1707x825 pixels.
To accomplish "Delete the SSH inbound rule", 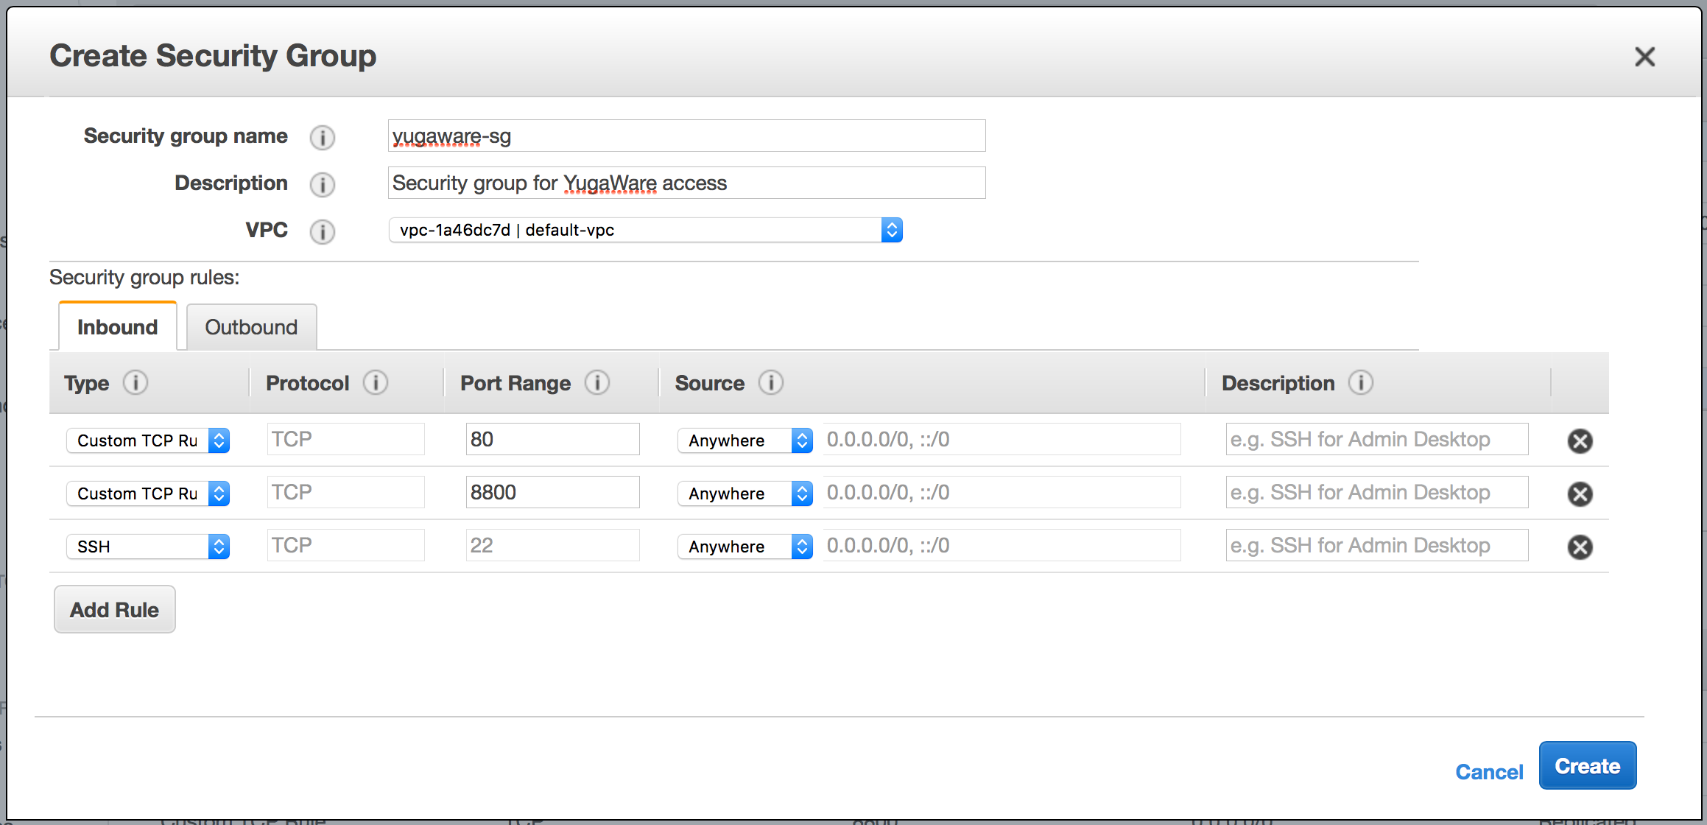I will coord(1580,547).
